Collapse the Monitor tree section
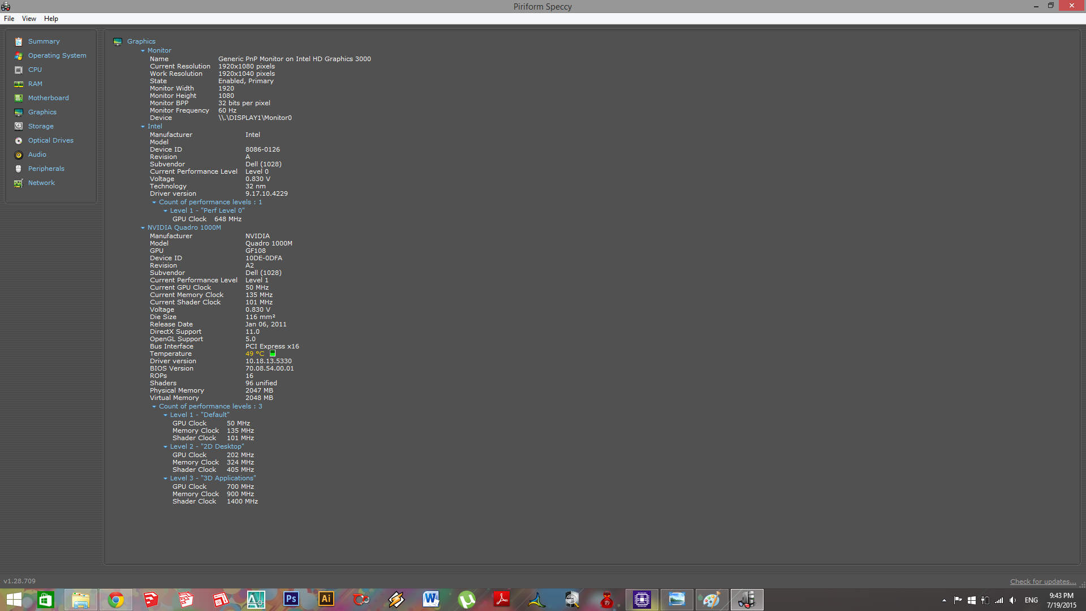This screenshot has width=1086, height=611. [143, 51]
